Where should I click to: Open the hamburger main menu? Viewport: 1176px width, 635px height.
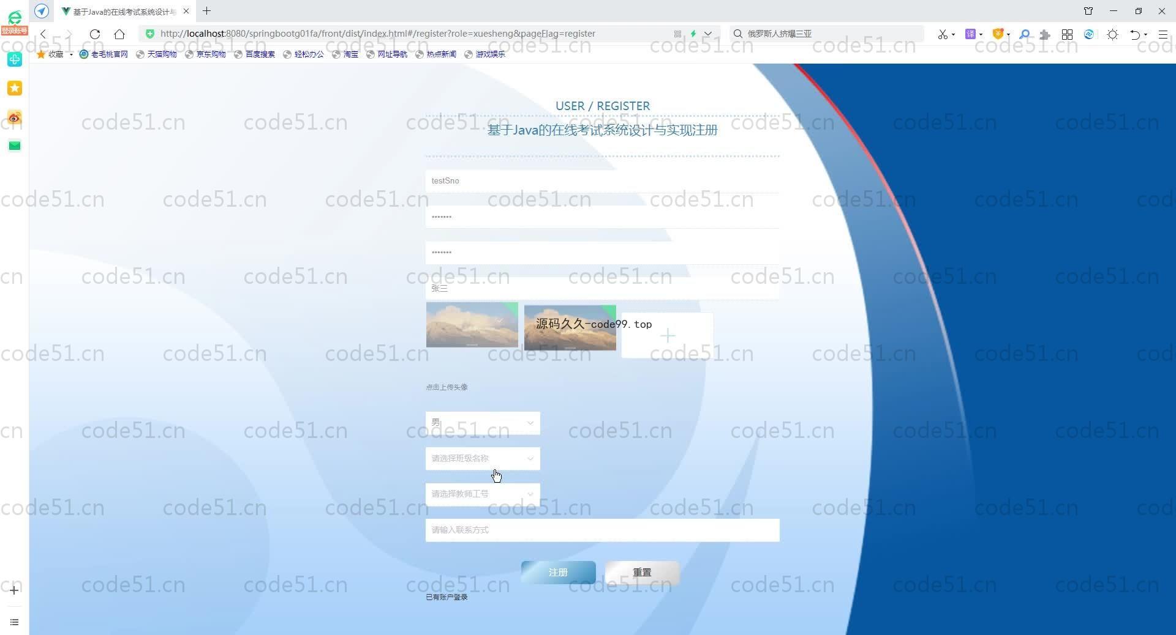pos(1163,34)
